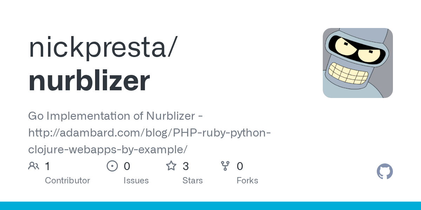This screenshot has width=421, height=210.
Task: Open the nurblizer repository title
Action: (x=89, y=81)
